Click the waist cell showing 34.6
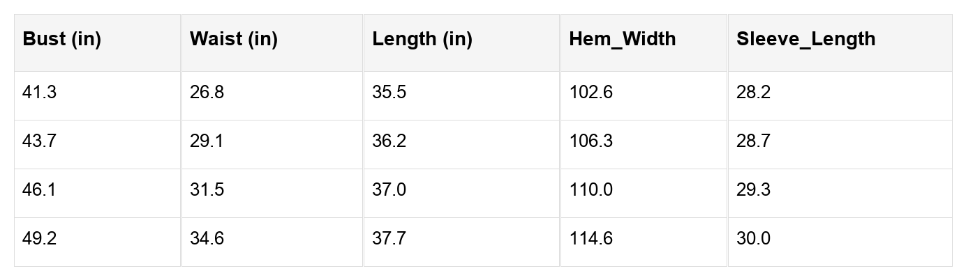 [207, 239]
